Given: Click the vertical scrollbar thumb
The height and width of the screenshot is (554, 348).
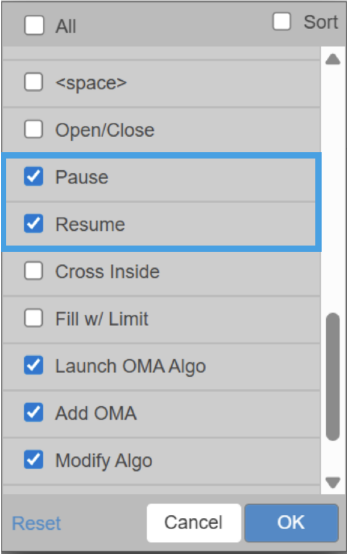Looking at the screenshot, I should point(333,376).
